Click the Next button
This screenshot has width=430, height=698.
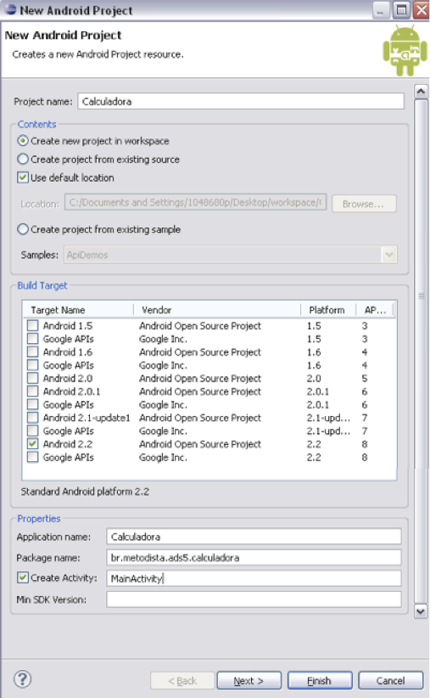(x=249, y=681)
